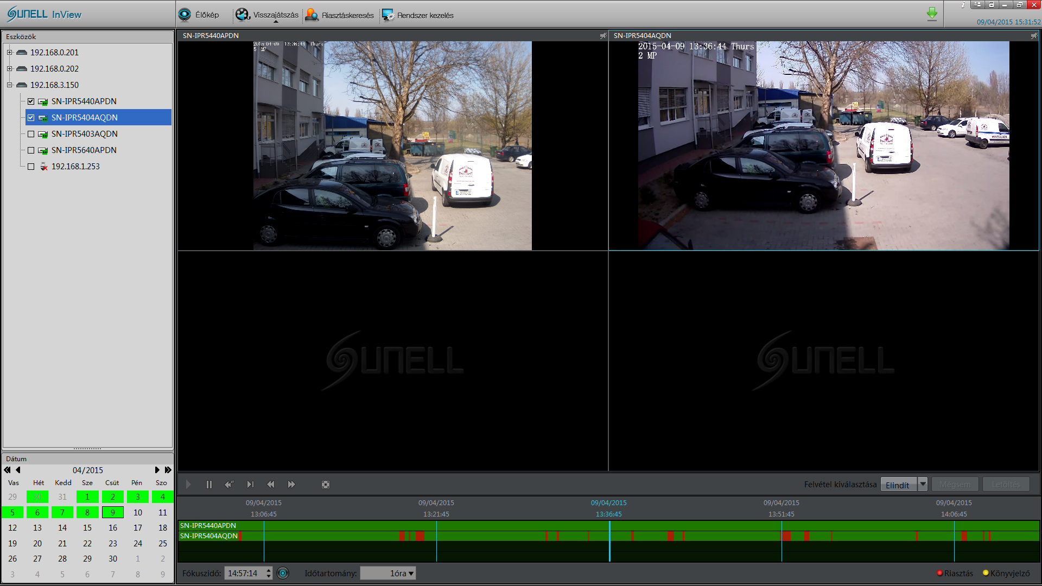Open the Elindít dropdown arrow
Image resolution: width=1042 pixels, height=586 pixels.
coord(923,484)
